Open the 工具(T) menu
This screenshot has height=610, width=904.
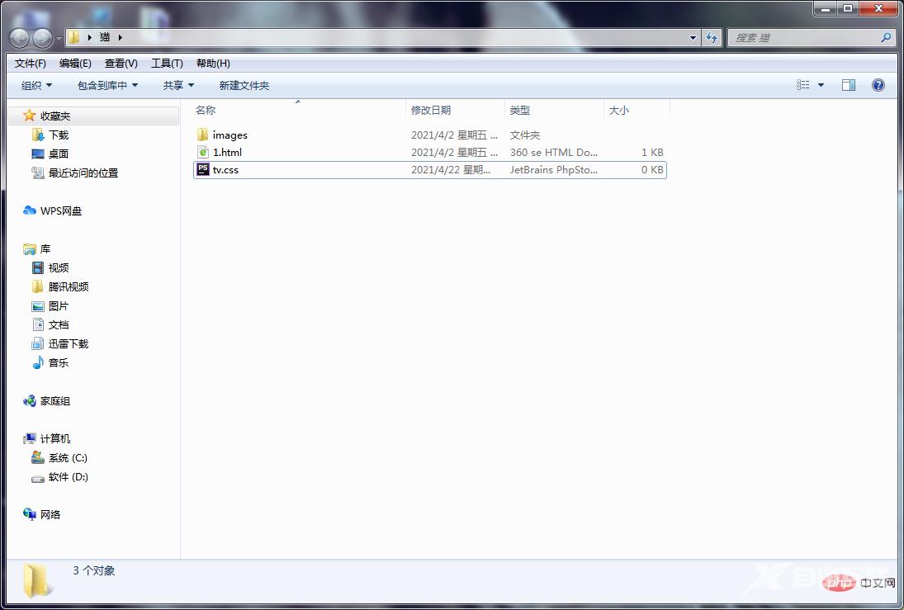pos(167,64)
